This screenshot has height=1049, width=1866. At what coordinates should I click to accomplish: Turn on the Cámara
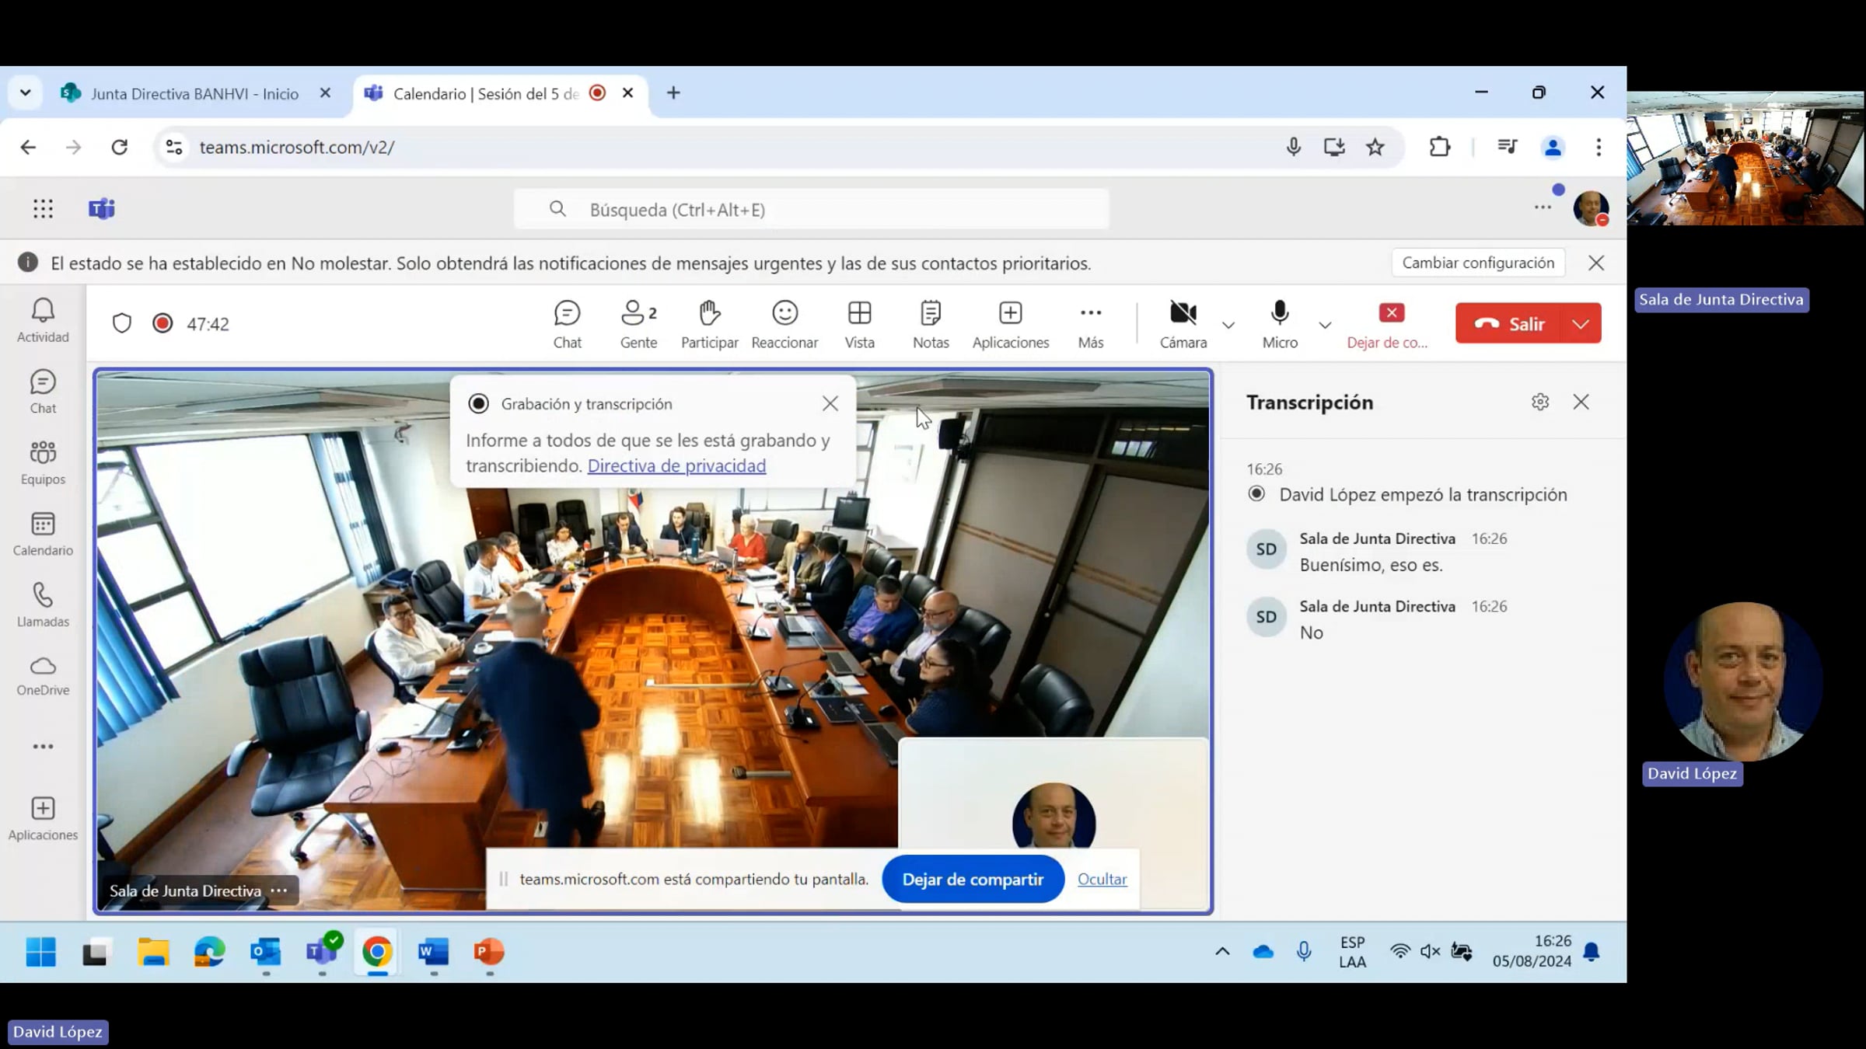point(1183,324)
